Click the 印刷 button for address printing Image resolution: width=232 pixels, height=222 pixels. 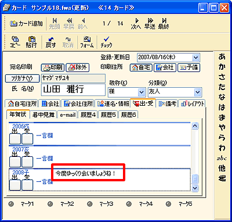[x=53, y=67]
